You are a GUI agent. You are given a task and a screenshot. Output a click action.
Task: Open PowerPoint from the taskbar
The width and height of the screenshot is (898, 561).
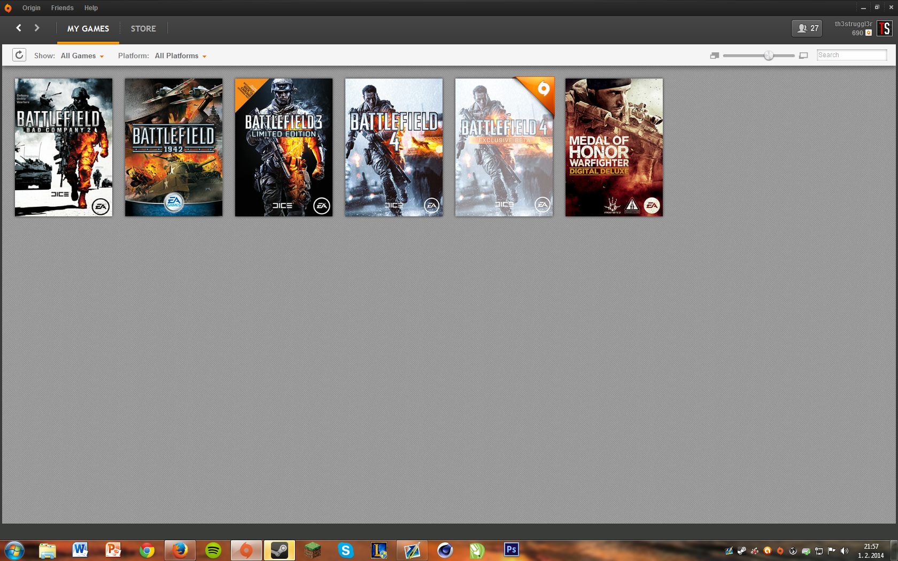pyautogui.click(x=114, y=550)
